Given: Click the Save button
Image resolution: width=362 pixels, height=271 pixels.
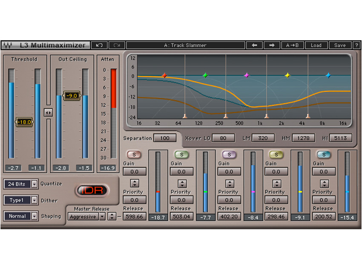Looking at the screenshot, I should coord(340,45).
